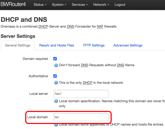Image resolution: width=165 pixels, height=129 pixels.
Task: Click the Server Settings section heading
Action: point(18,36)
